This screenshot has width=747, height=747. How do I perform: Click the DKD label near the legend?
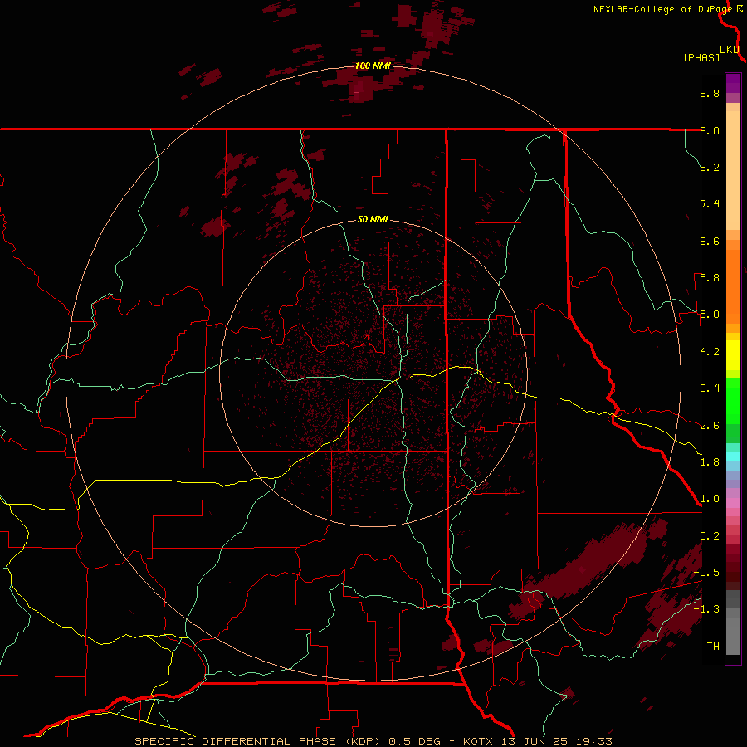click(x=730, y=50)
